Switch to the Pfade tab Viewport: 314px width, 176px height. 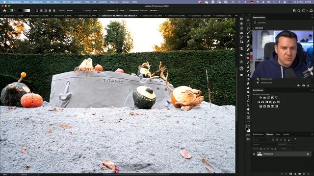tap(278, 134)
